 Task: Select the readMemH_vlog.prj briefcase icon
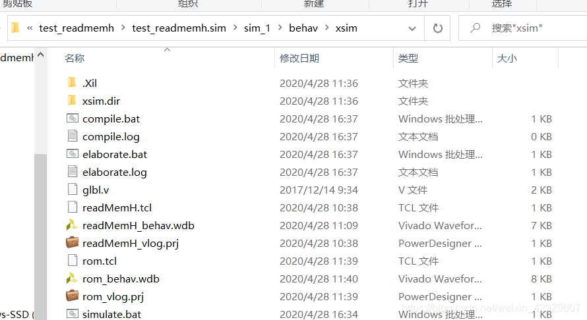coord(73,242)
